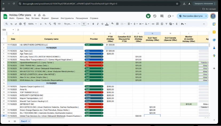Open the zoom 100% dropdown
The width and height of the screenshot is (221, 126).
(x=32, y=24)
